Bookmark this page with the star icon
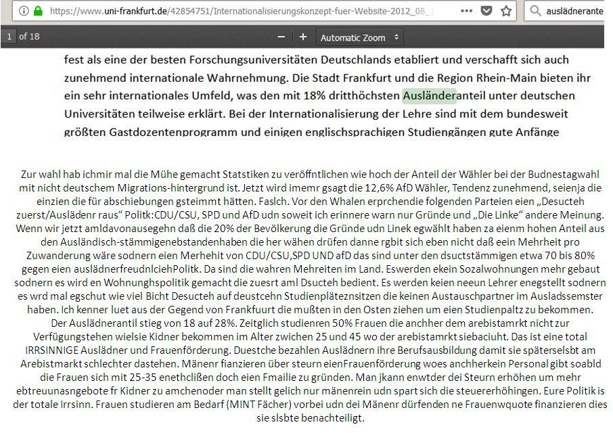Image resolution: width=613 pixels, height=433 pixels. click(x=506, y=11)
